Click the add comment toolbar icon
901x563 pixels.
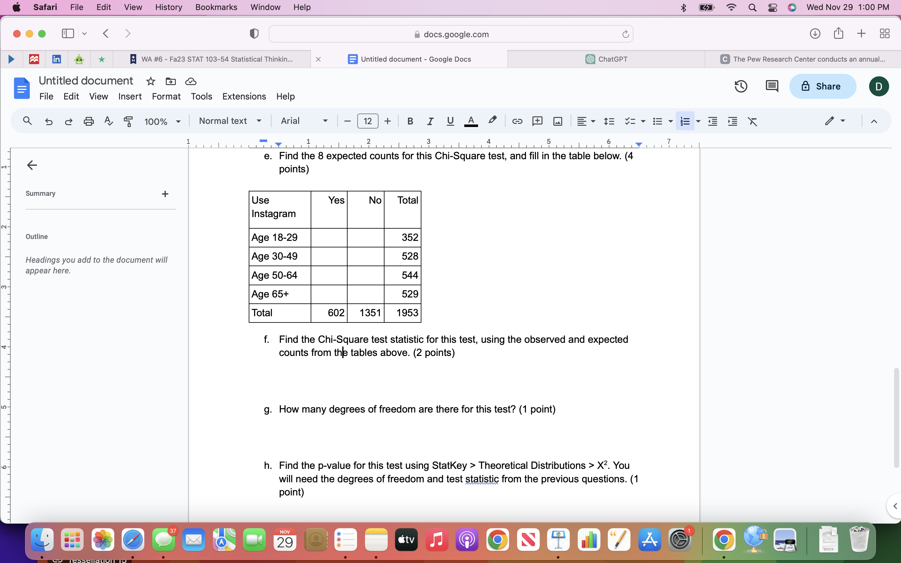point(537,121)
